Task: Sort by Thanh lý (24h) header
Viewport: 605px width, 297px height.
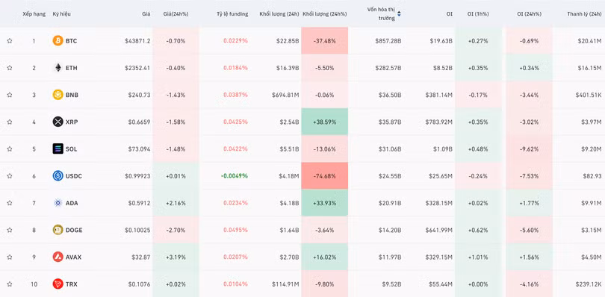Action: (584, 14)
